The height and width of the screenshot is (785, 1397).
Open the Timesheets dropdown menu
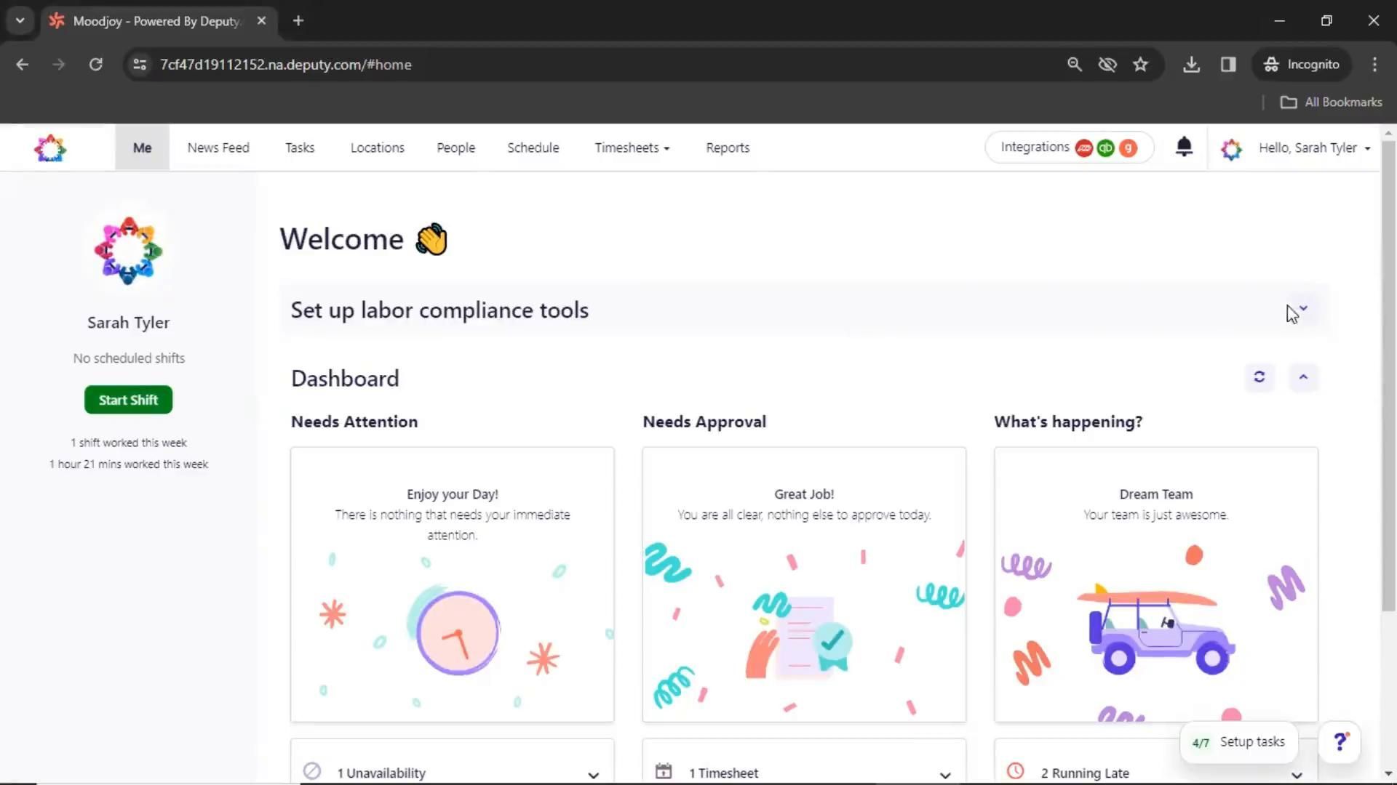(x=632, y=148)
